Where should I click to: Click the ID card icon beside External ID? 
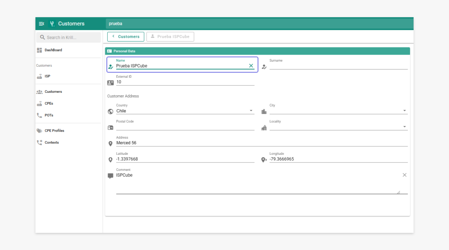(110, 83)
